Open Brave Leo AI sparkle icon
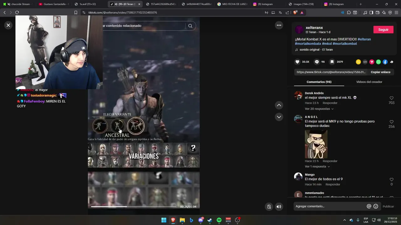The width and height of the screenshot is (401, 225). [x=384, y=12]
